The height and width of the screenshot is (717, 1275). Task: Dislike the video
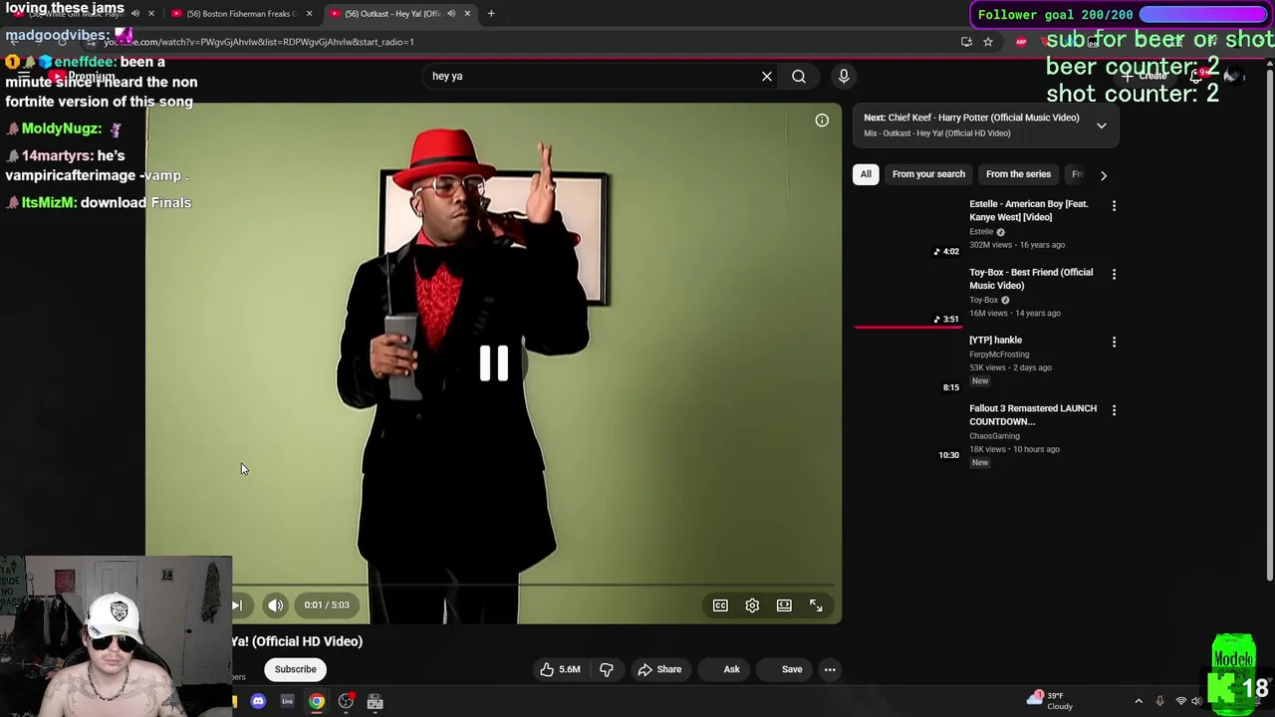click(x=607, y=669)
